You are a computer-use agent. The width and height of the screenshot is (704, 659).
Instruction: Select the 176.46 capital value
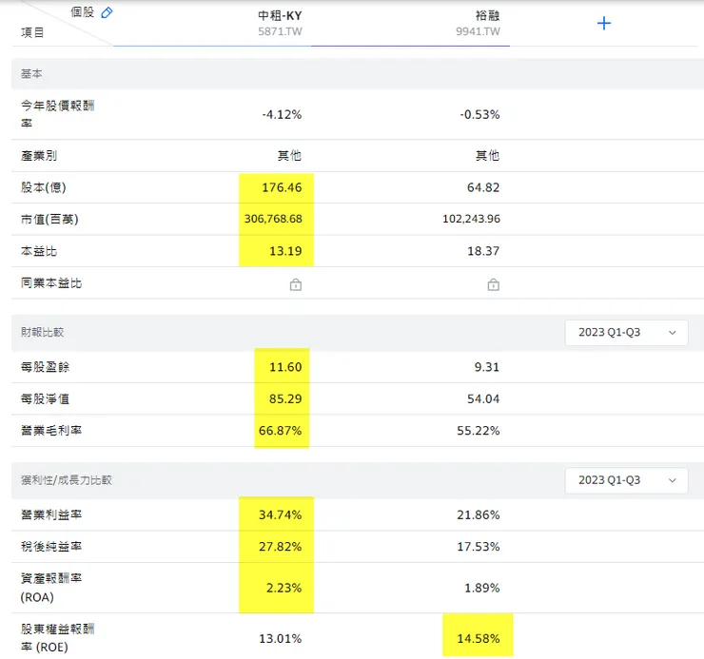click(282, 187)
